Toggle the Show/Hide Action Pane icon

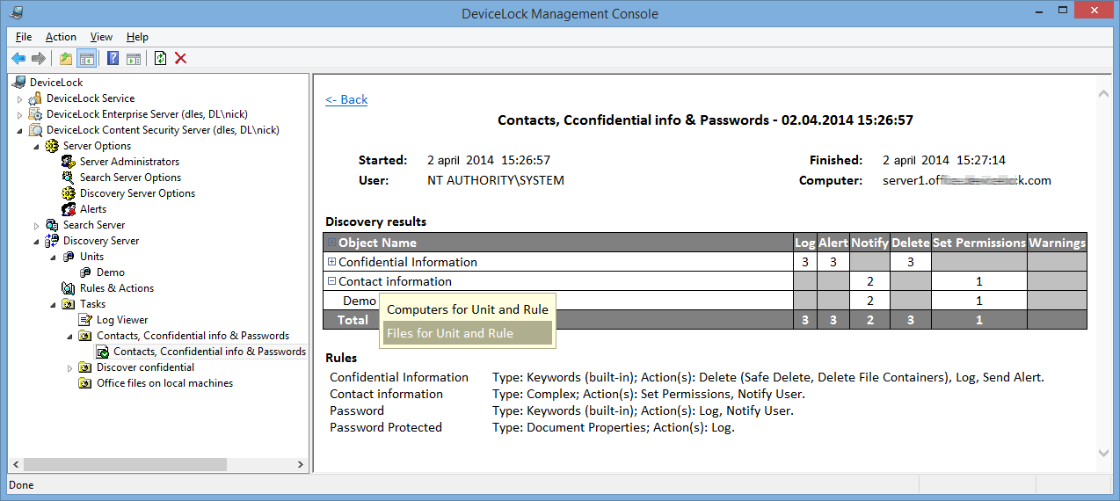[133, 59]
